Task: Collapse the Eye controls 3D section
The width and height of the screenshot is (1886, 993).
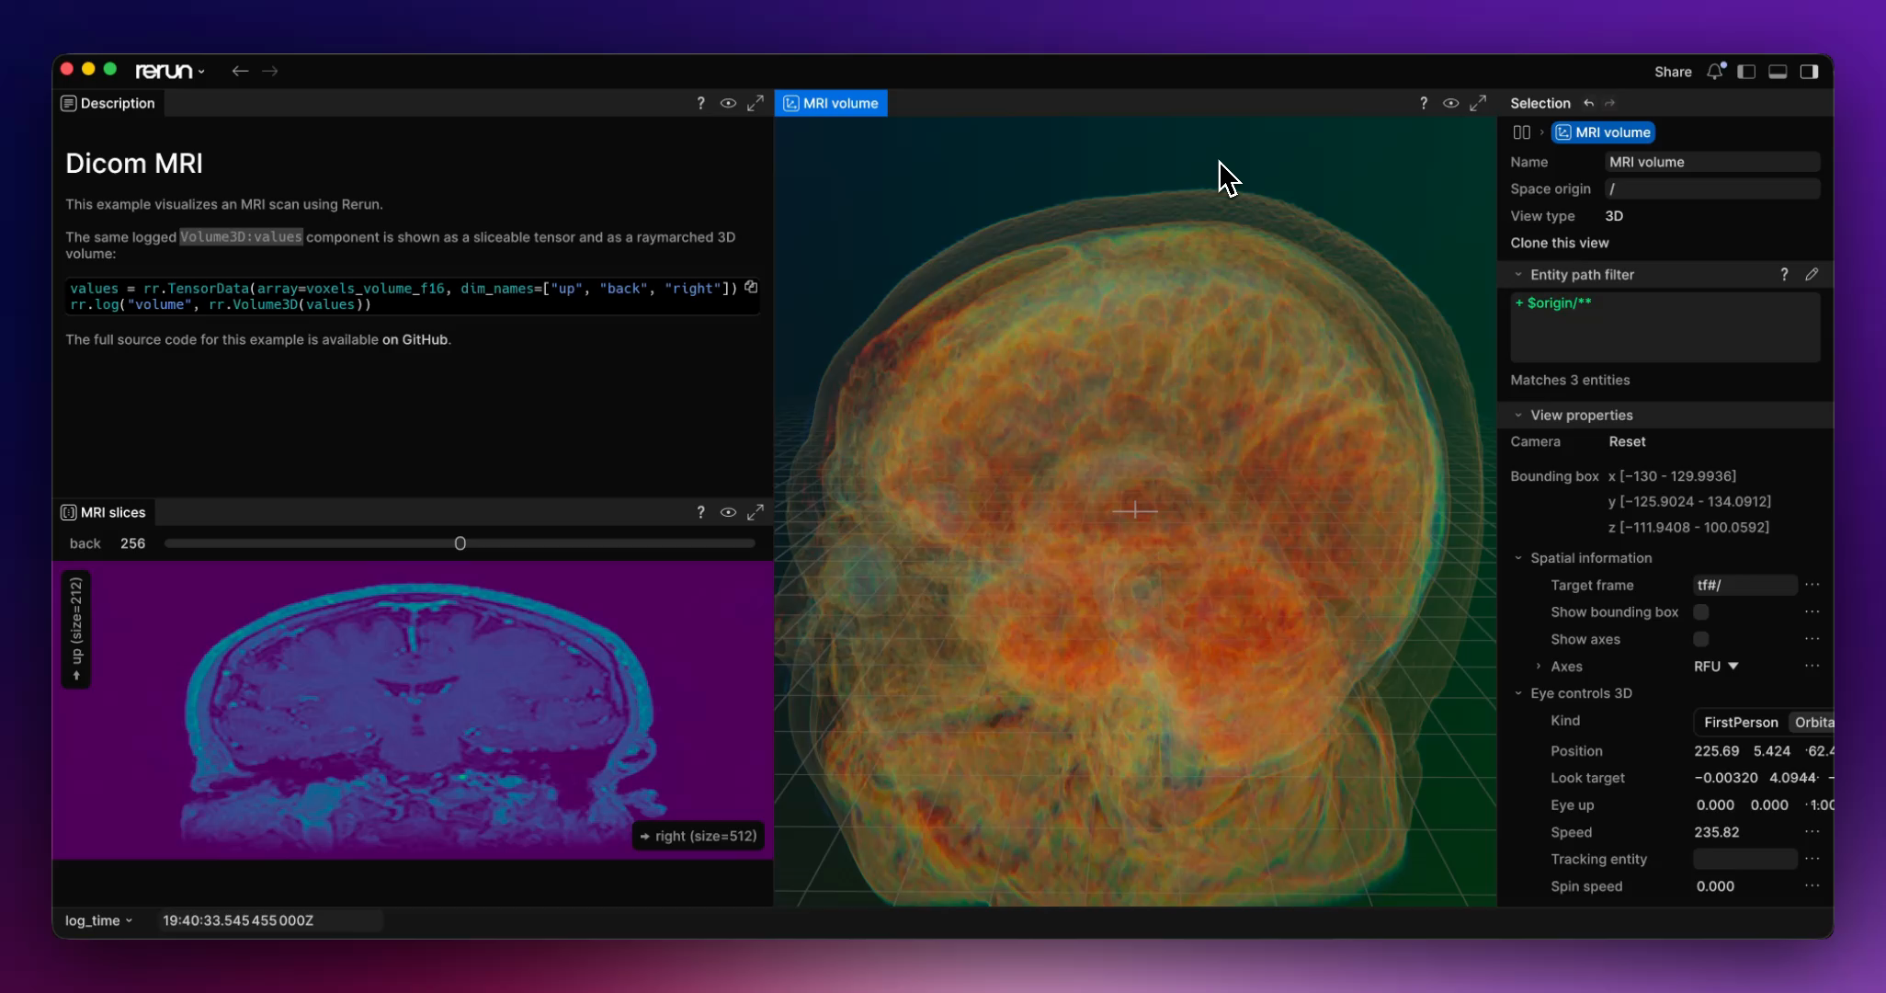Action: (1518, 693)
